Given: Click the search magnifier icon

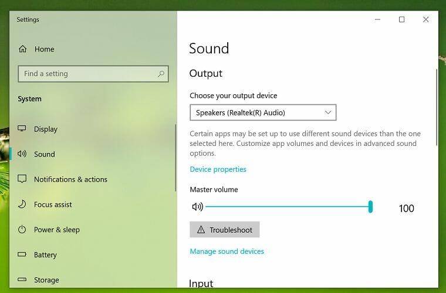Looking at the screenshot, I should coord(161,74).
